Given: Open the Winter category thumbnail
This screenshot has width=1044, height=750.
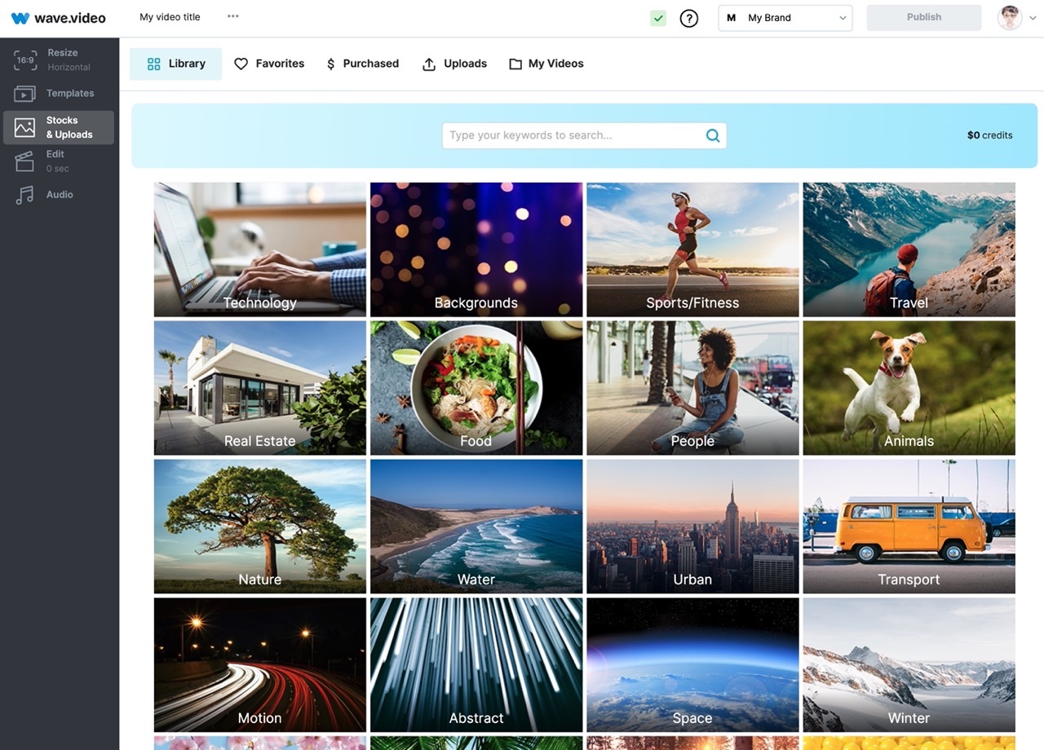Looking at the screenshot, I should pos(909,665).
